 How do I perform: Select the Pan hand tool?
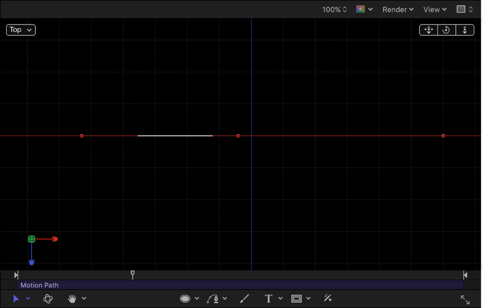pos(72,299)
